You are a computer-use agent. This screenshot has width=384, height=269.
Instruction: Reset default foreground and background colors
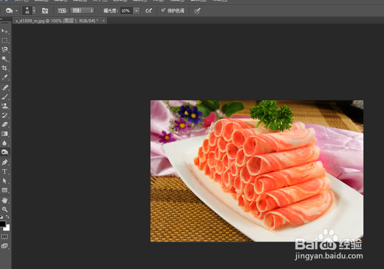click(x=2, y=217)
